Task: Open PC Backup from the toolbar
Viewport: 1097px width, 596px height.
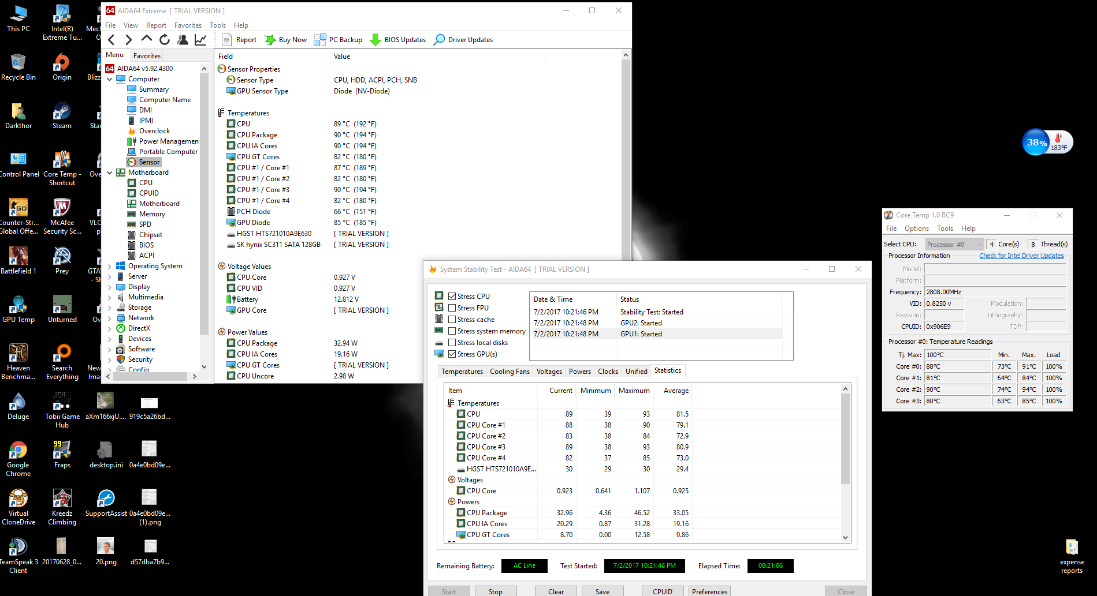Action: coord(338,40)
